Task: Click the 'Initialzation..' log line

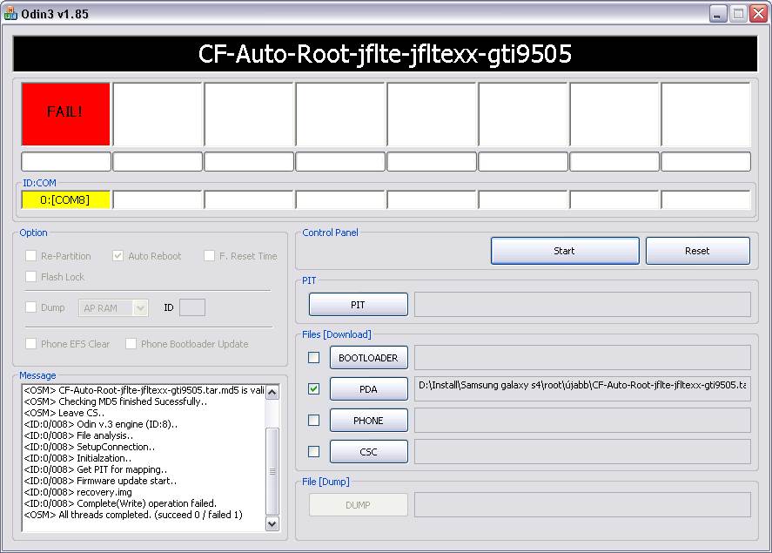Action: (77, 458)
